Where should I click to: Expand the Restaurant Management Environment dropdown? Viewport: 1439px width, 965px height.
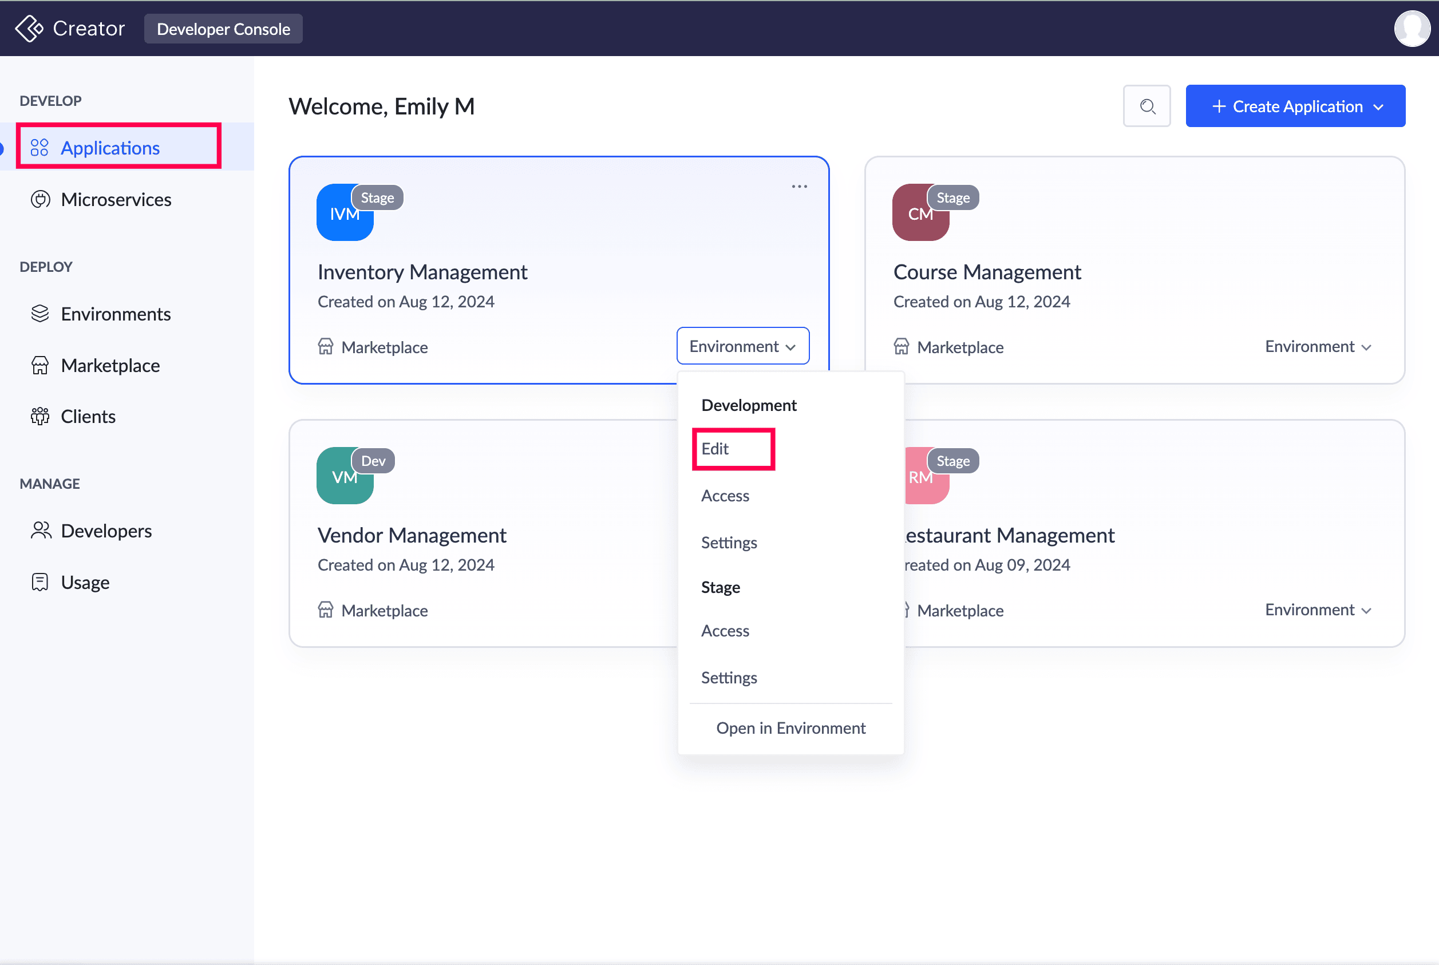click(1318, 610)
